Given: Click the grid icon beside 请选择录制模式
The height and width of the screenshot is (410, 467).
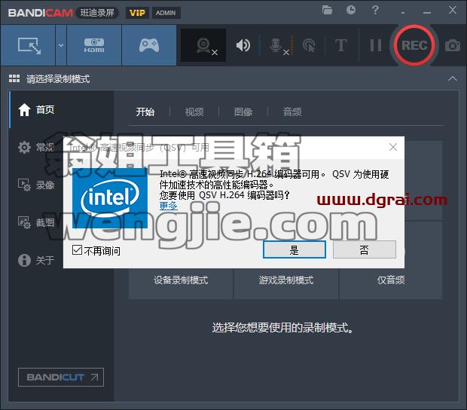Looking at the screenshot, I should point(14,78).
